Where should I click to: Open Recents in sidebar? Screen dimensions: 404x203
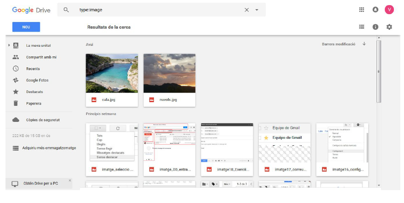coord(33,69)
